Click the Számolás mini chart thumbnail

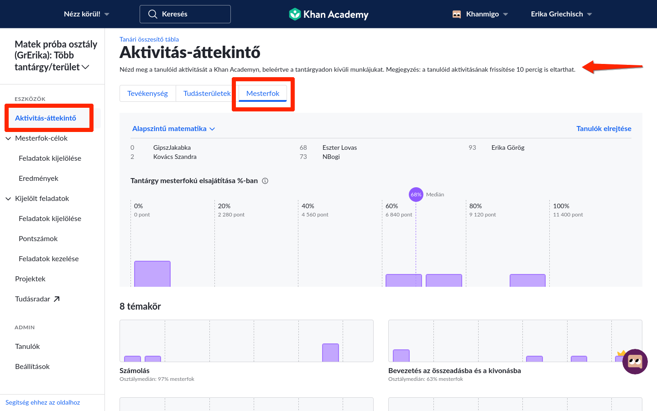(x=246, y=341)
